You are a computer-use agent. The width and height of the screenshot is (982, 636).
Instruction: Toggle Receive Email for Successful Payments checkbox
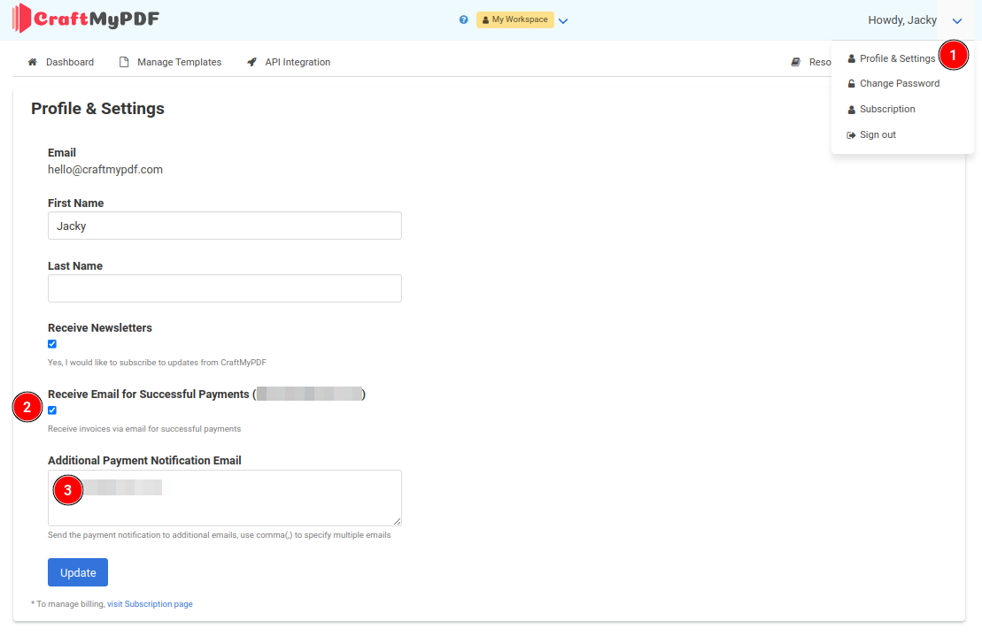click(52, 410)
